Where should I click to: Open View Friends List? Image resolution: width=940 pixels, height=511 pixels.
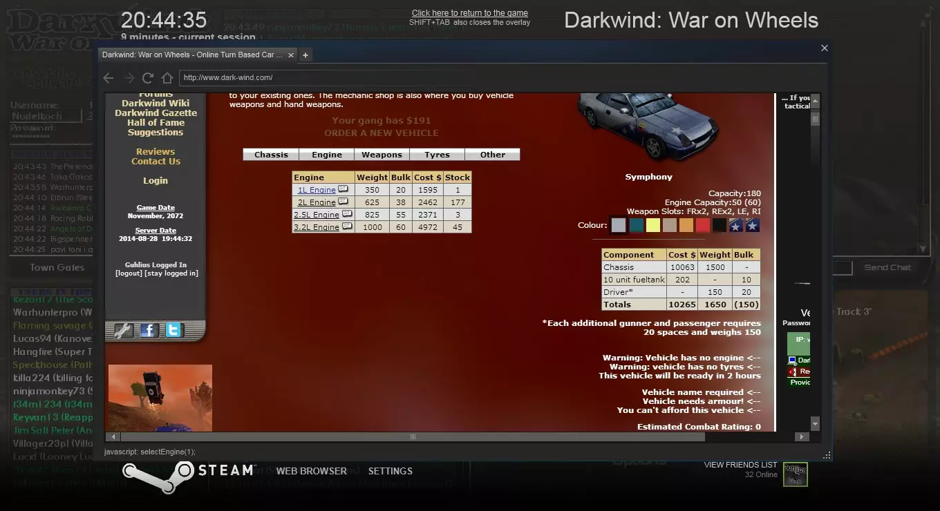[741, 465]
